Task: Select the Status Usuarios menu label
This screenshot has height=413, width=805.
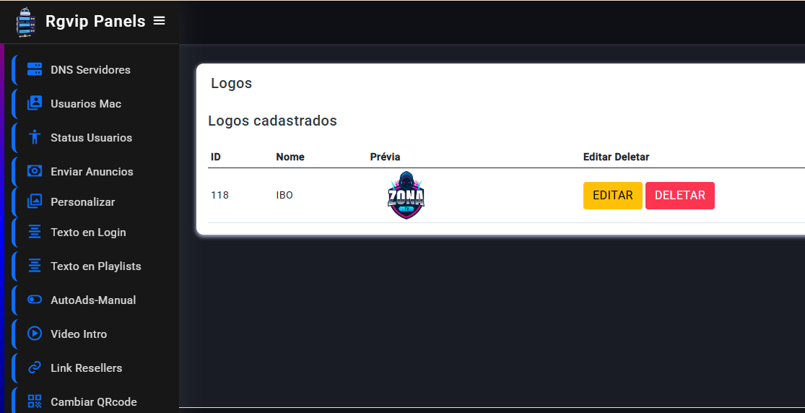Action: tap(92, 138)
